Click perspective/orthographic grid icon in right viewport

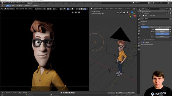pyautogui.click(x=118, y=13)
